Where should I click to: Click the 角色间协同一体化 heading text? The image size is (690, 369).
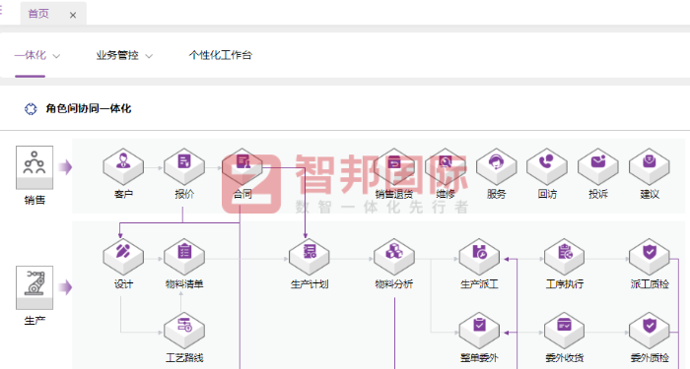pyautogui.click(x=89, y=108)
